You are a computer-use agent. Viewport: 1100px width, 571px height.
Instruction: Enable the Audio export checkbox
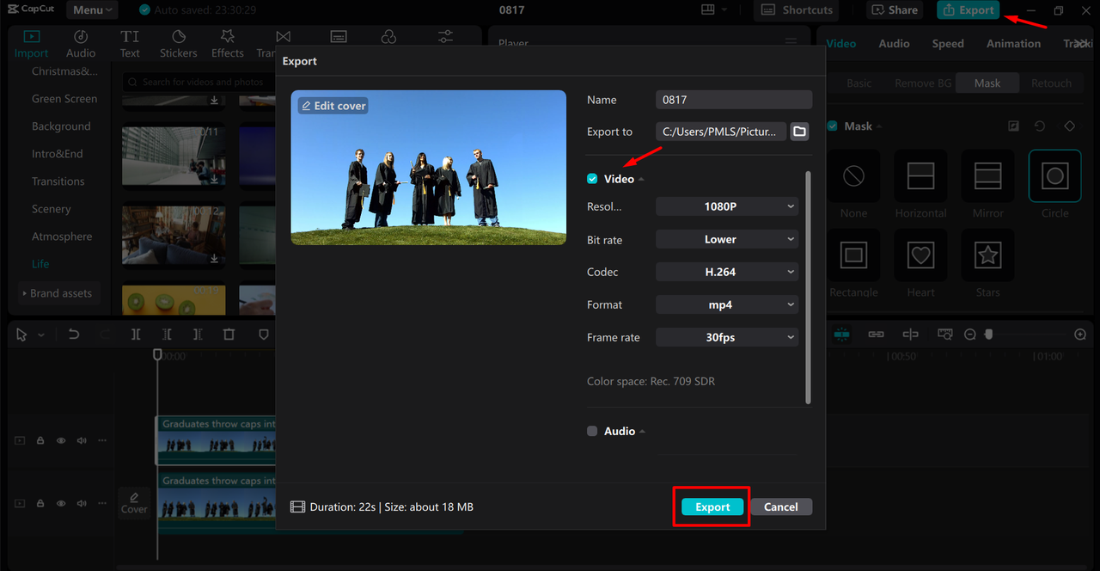point(592,431)
